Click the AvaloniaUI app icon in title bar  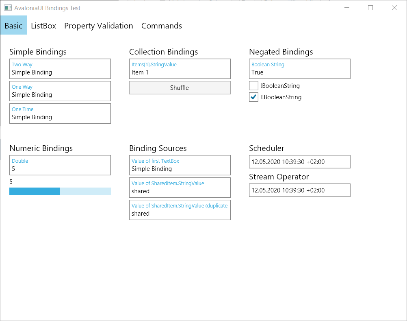(8, 8)
